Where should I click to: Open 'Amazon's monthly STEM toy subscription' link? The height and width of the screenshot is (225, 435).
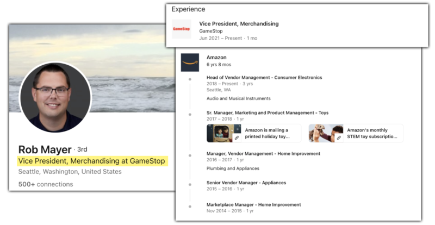coord(372,133)
